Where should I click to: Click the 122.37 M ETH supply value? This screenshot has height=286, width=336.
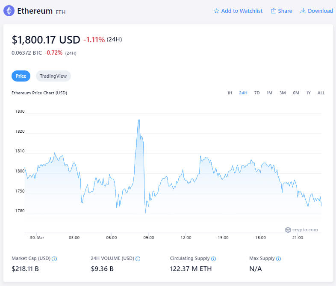click(191, 268)
